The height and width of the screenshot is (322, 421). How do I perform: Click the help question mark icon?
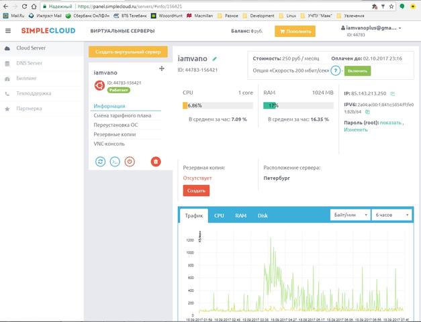[x=335, y=70]
